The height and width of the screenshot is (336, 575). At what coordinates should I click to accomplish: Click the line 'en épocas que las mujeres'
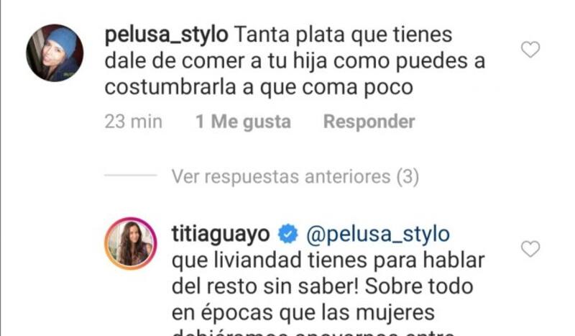303,313
